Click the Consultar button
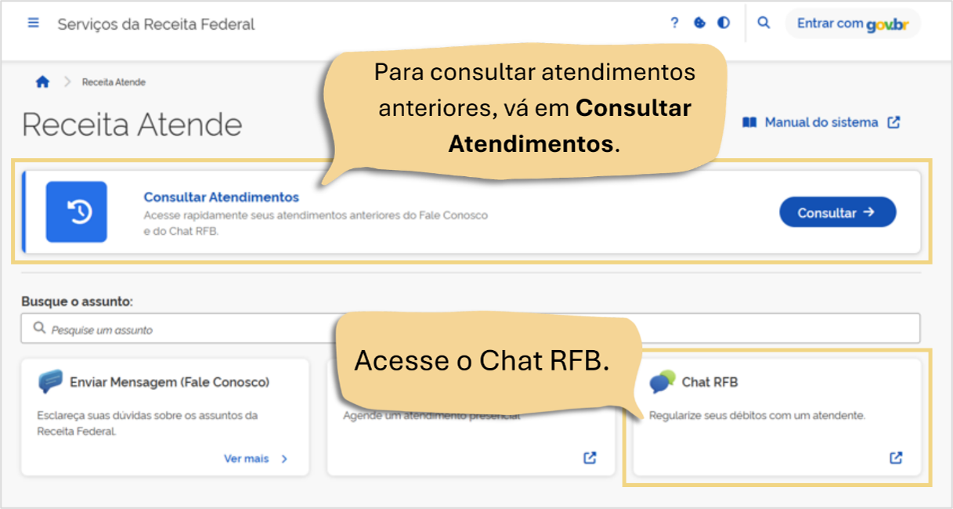The width and height of the screenshot is (953, 509). tap(837, 212)
